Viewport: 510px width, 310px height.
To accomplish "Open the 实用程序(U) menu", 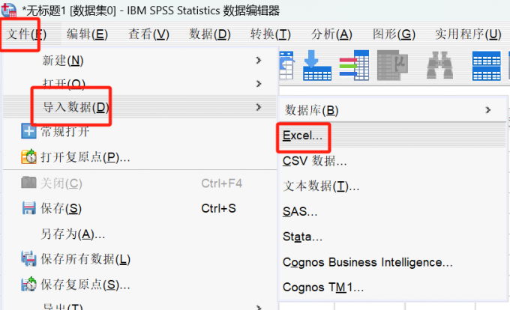I will click(x=468, y=34).
